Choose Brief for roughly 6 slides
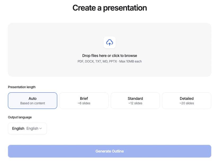 point(84,101)
